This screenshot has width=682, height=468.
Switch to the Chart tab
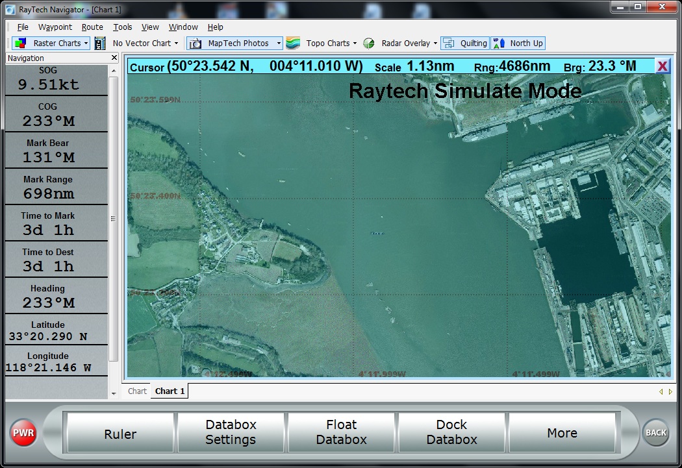click(x=137, y=391)
